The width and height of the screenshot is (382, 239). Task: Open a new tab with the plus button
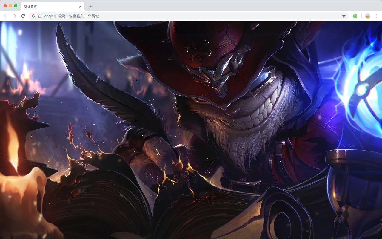pyautogui.click(x=90, y=7)
